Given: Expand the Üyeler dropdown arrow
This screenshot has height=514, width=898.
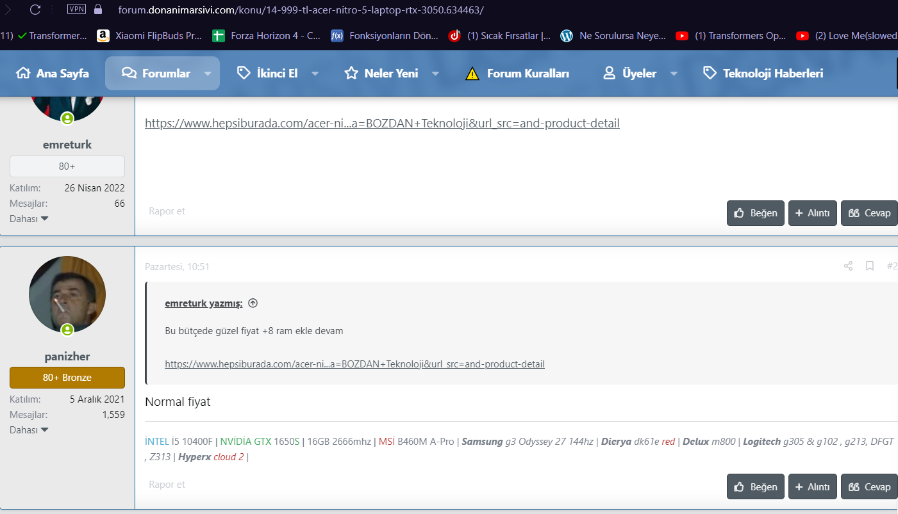Looking at the screenshot, I should coord(674,74).
